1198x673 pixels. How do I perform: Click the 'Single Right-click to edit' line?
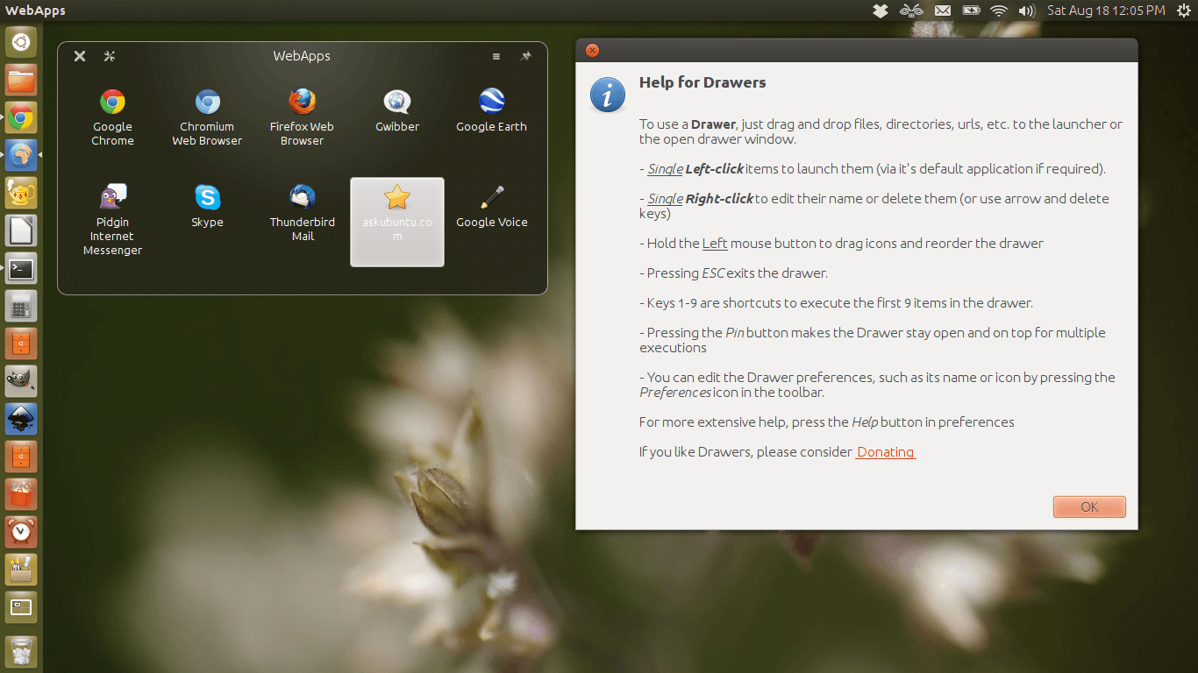874,206
